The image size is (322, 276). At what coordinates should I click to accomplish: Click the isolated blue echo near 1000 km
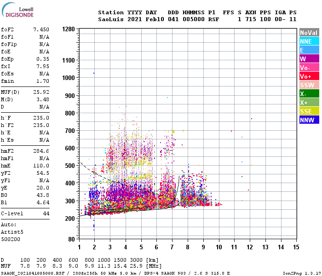94,73
